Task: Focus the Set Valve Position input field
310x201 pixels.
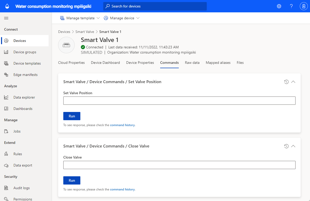Action: coord(179,101)
